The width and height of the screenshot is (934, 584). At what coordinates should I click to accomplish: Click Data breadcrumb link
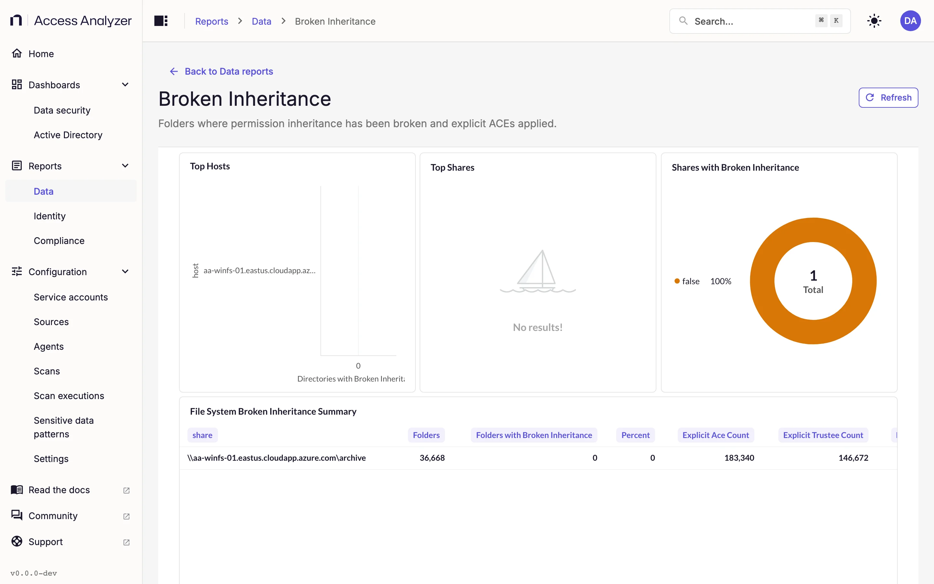[262, 21]
